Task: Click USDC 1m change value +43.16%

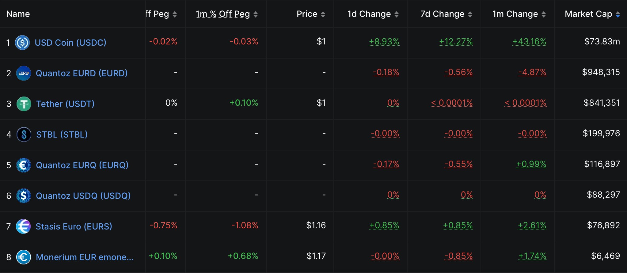Action: click(529, 41)
